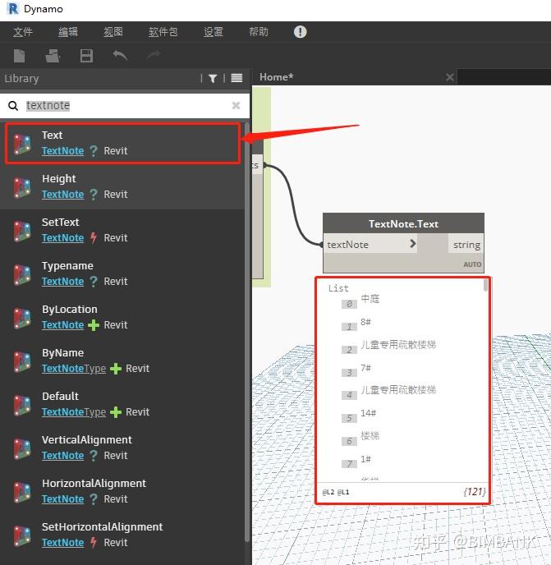The width and height of the screenshot is (551, 565).
Task: Close the Home* workspace tab
Action: pos(449,77)
